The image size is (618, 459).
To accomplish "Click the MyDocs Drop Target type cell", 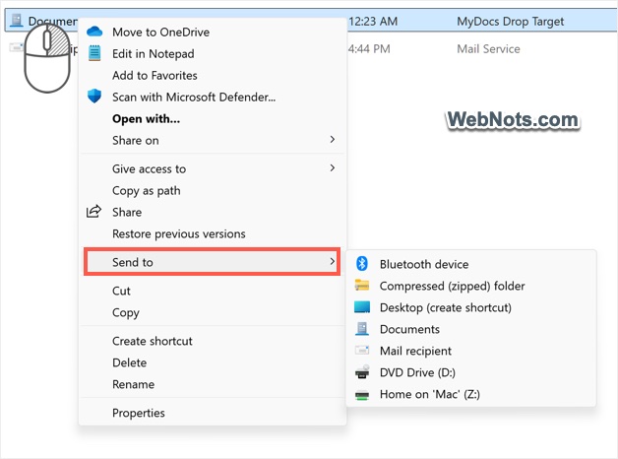I will (511, 22).
